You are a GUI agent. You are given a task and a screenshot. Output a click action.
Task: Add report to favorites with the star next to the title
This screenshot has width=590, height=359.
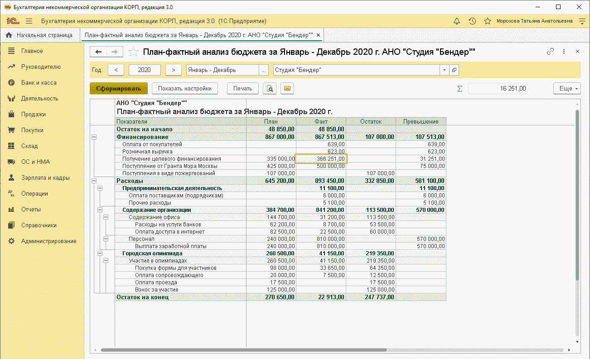(x=133, y=52)
